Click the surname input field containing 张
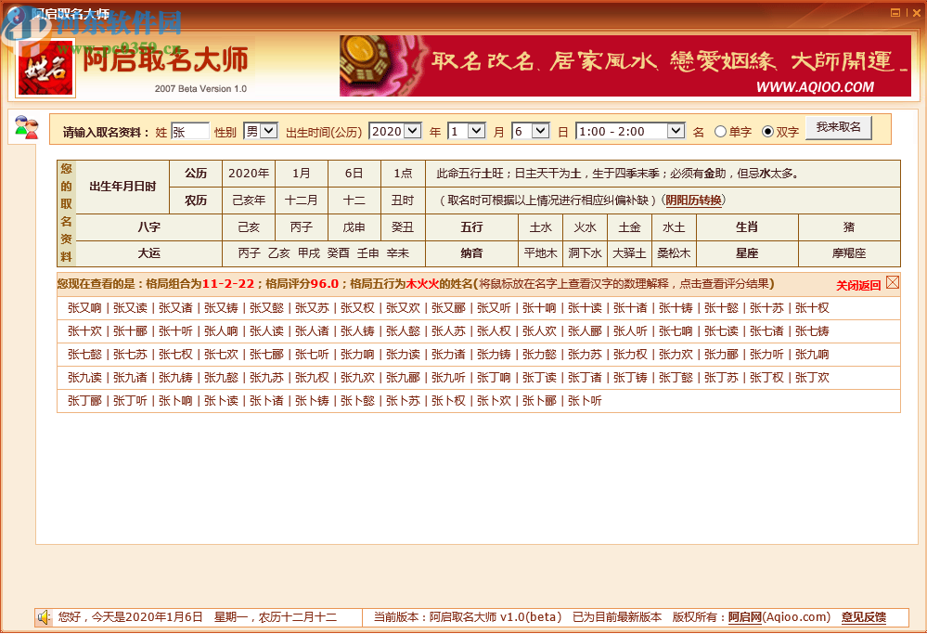Viewport: 927px width, 634px height. coord(190,131)
